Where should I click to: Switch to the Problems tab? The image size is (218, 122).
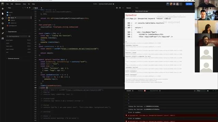140,91
